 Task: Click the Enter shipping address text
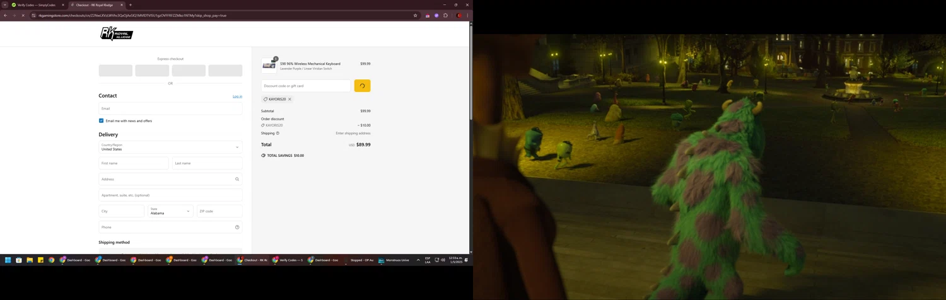coord(353,133)
